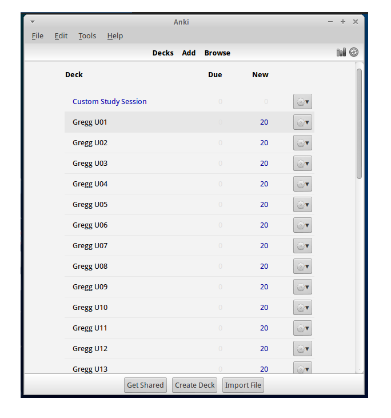Image resolution: width=391 pixels, height=418 pixels.
Task: Open the Edit menu
Action: pyautogui.click(x=61, y=35)
